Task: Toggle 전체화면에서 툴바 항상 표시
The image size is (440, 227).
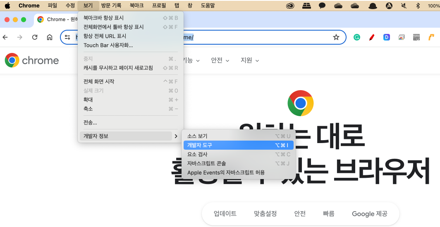Action: [x=131, y=27]
